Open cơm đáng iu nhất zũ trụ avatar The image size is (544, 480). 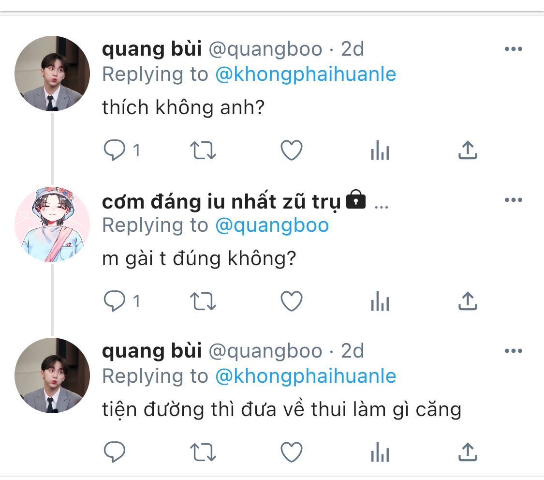pyautogui.click(x=52, y=224)
